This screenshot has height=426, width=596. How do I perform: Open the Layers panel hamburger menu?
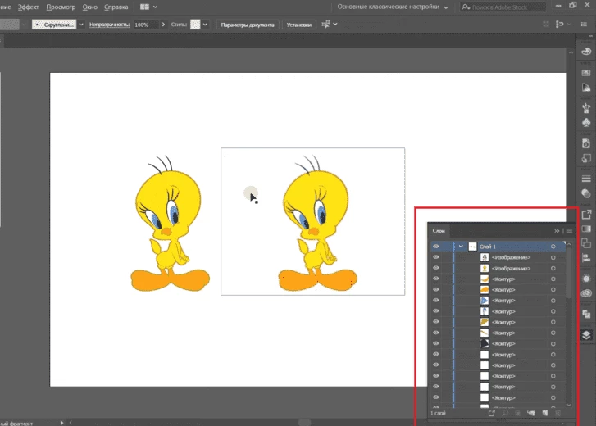(570, 231)
